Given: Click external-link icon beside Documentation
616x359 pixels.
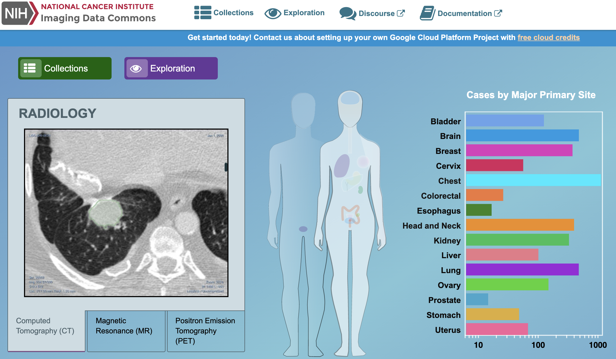Looking at the screenshot, I should pyautogui.click(x=498, y=13).
